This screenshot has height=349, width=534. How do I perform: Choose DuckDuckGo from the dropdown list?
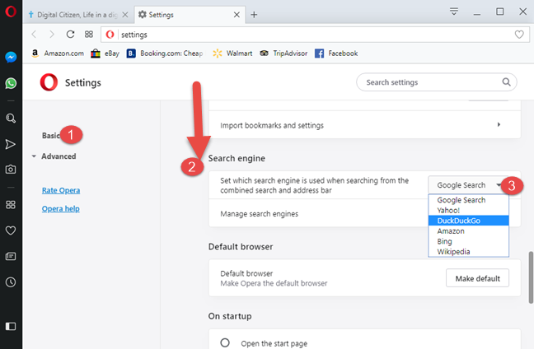[x=468, y=221]
